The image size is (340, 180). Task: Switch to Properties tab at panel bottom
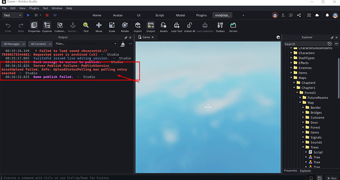coord(290,171)
